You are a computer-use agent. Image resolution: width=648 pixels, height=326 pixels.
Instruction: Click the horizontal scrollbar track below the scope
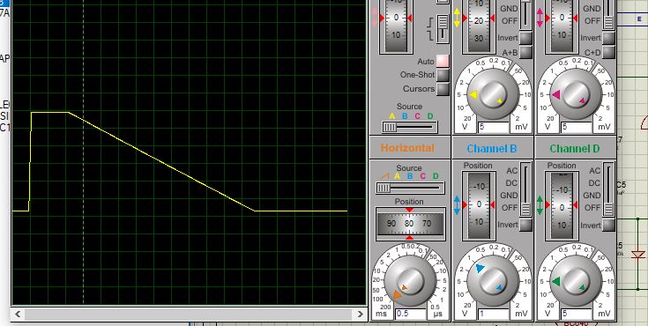click(x=189, y=315)
